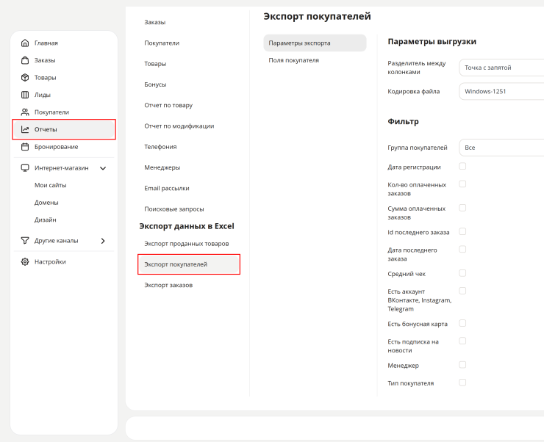
Task: Select Экспорт проданных товаров
Action: click(x=186, y=244)
